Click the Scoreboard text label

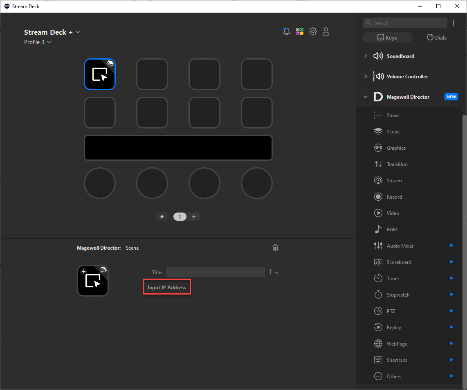399,262
